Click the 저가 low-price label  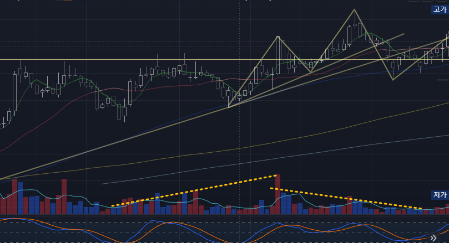[440, 195]
